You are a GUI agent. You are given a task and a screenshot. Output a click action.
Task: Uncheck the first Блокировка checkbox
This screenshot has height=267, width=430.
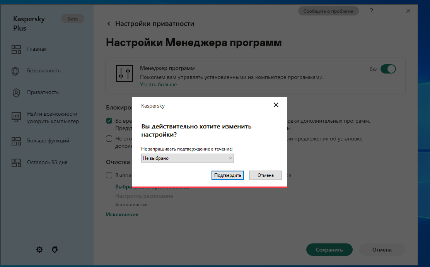pos(109,121)
